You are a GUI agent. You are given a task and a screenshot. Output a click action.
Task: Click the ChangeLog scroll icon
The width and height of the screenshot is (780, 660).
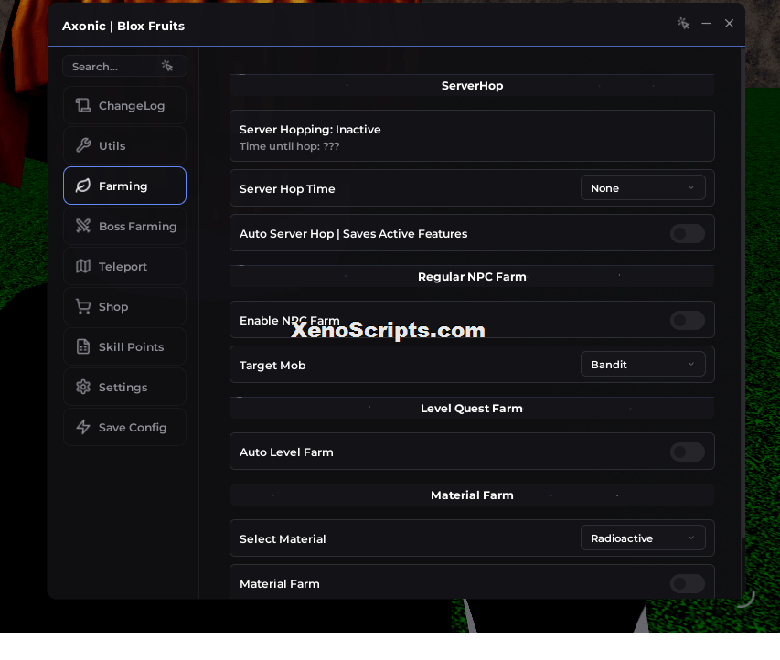(x=83, y=105)
